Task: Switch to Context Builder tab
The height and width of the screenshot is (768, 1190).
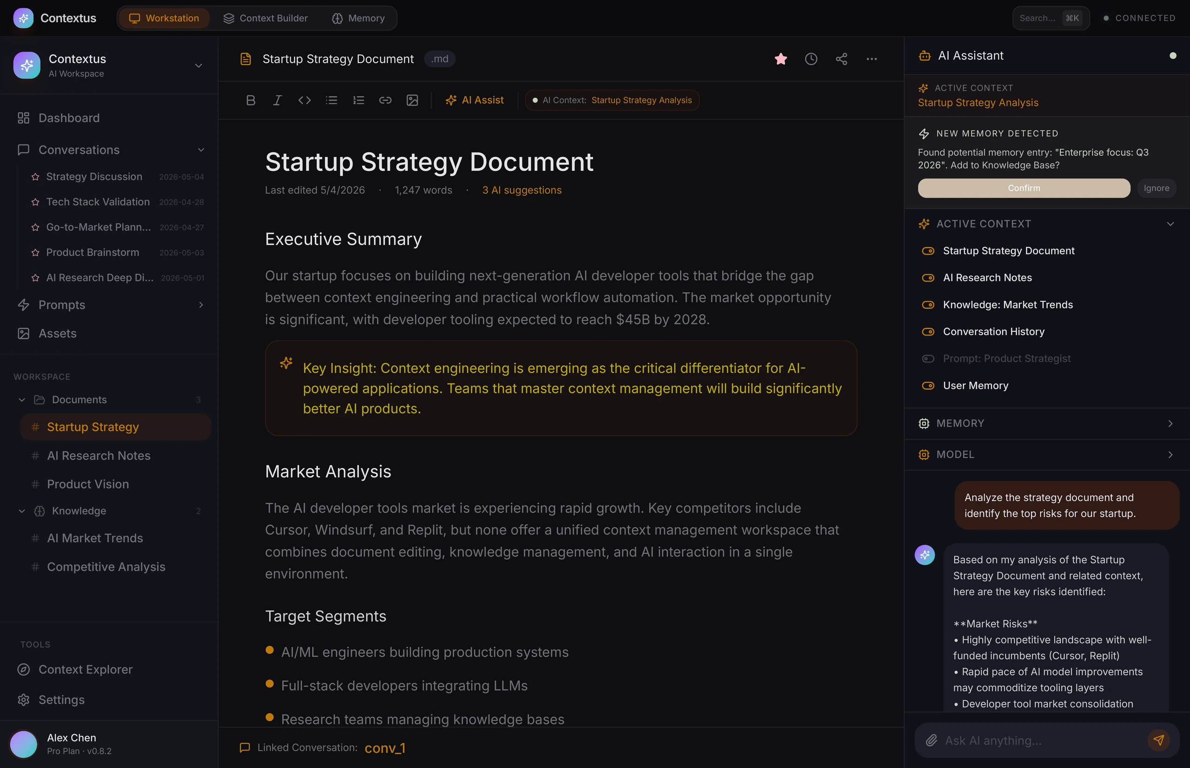Action: pyautogui.click(x=265, y=18)
